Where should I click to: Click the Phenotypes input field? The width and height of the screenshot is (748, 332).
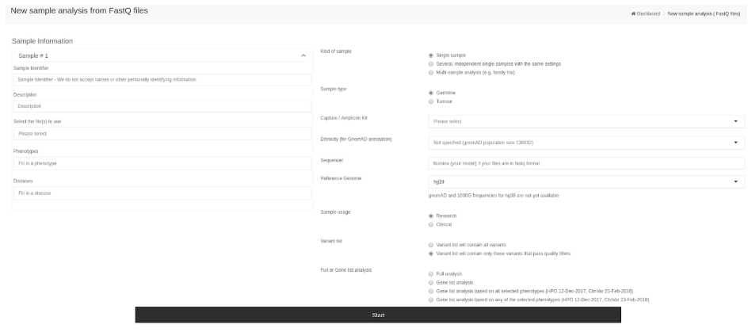(162, 163)
